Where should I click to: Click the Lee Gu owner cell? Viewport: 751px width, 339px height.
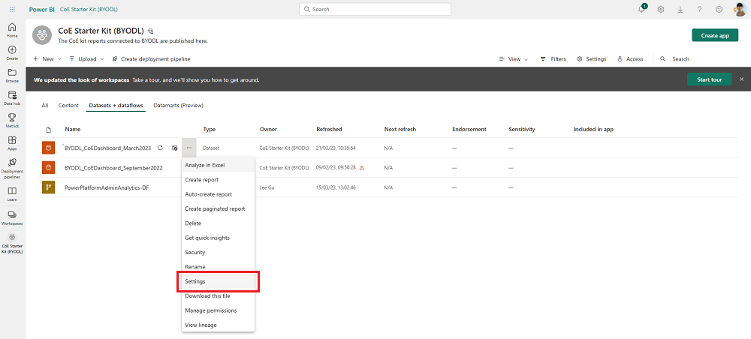pyautogui.click(x=267, y=188)
